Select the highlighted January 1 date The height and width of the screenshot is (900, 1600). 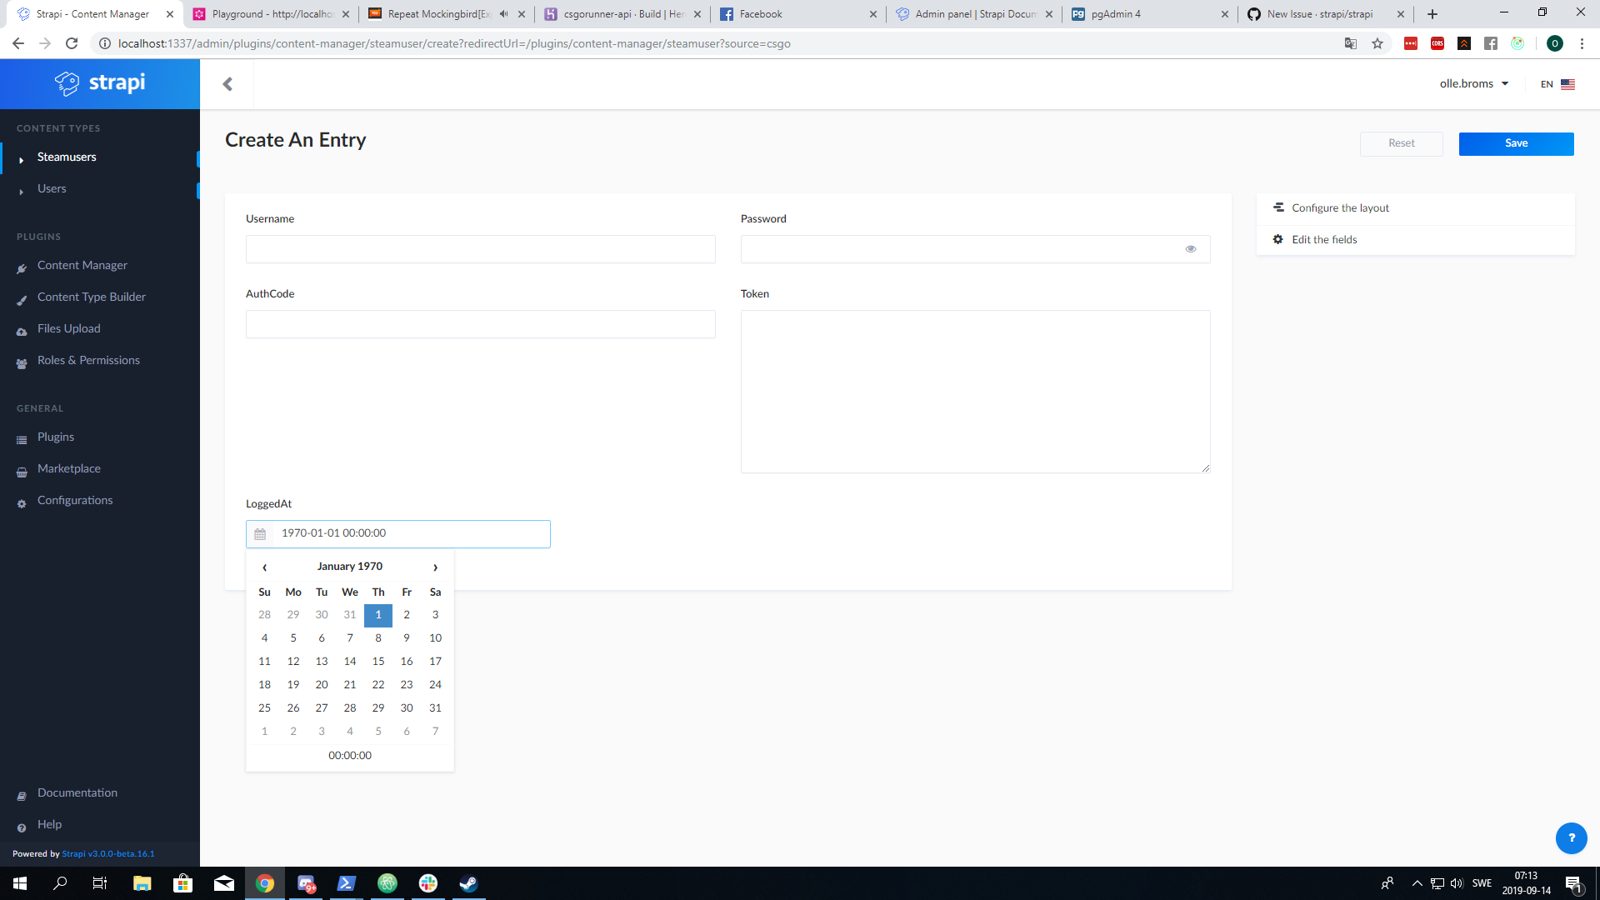(378, 615)
